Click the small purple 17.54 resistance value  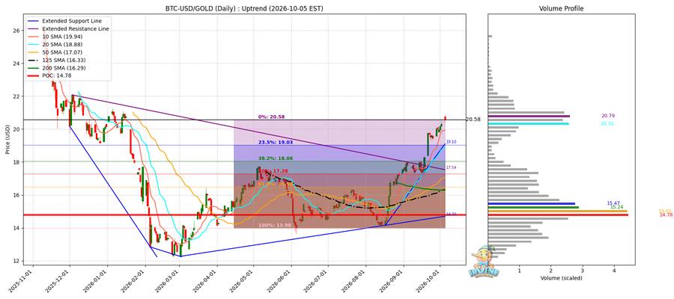[451, 167]
